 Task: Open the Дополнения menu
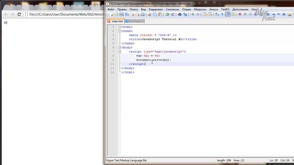tap(240, 9)
